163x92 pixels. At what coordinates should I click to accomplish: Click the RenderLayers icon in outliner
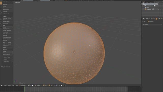pyautogui.click(x=146, y=6)
